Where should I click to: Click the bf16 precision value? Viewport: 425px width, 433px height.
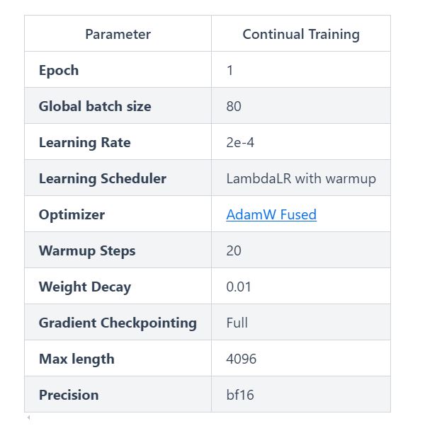(240, 395)
